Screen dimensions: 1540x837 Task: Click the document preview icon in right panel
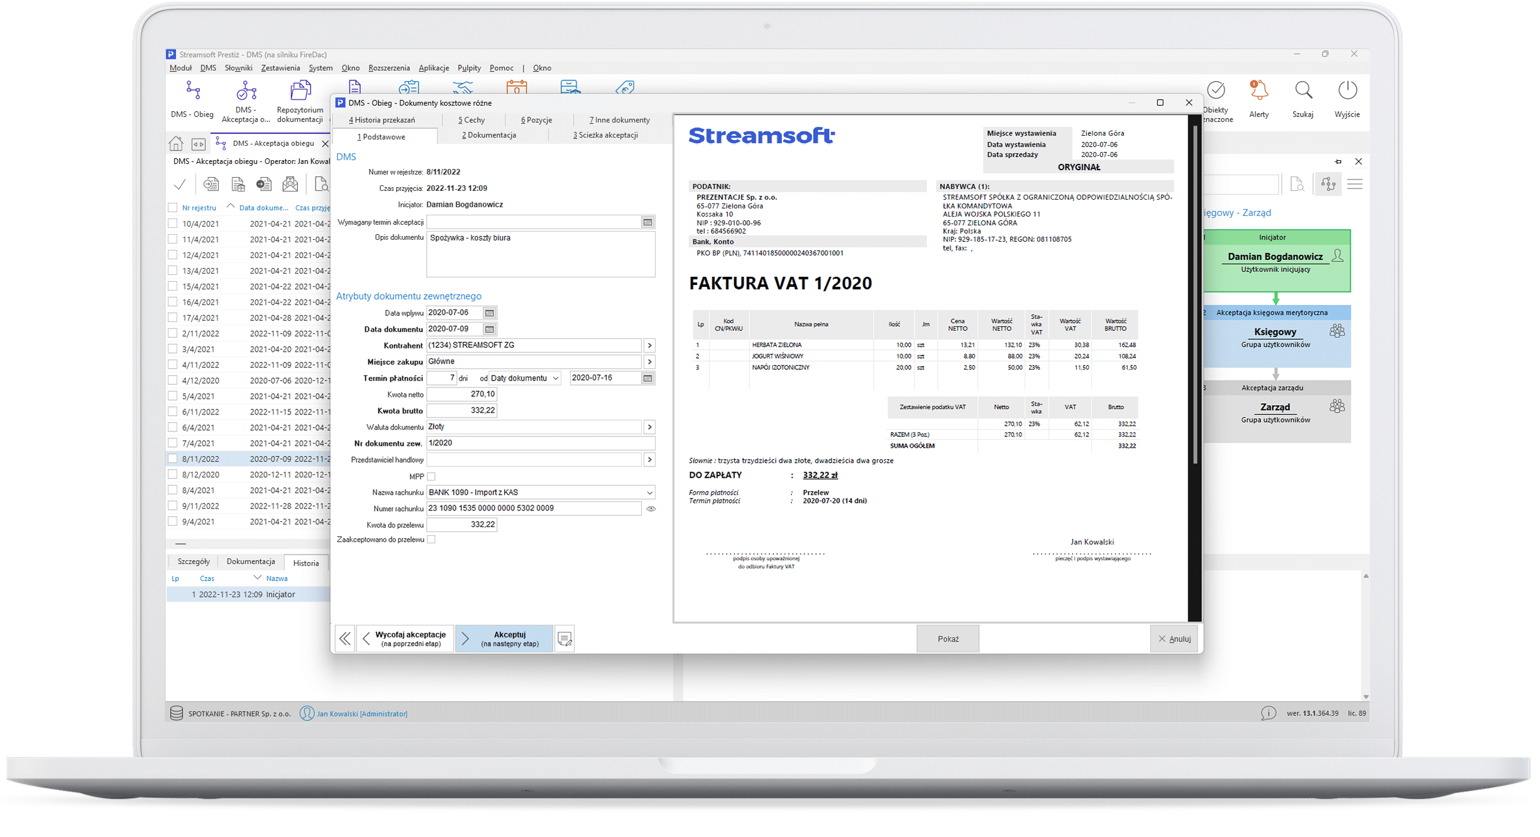[x=1297, y=185]
